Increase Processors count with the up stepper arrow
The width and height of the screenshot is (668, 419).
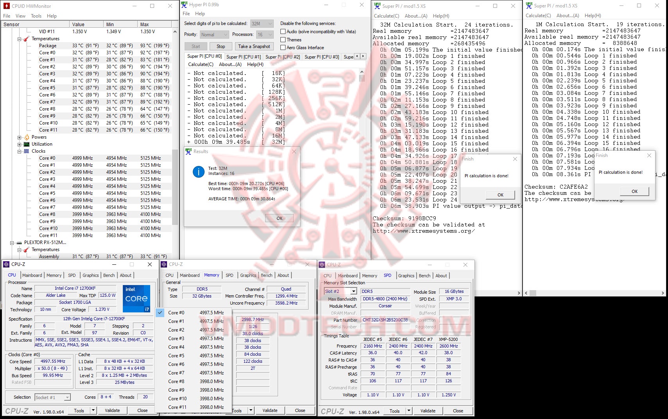(x=269, y=33)
